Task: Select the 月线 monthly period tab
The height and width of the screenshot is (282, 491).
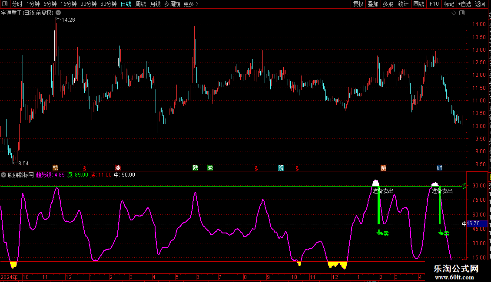Action: pos(155,4)
